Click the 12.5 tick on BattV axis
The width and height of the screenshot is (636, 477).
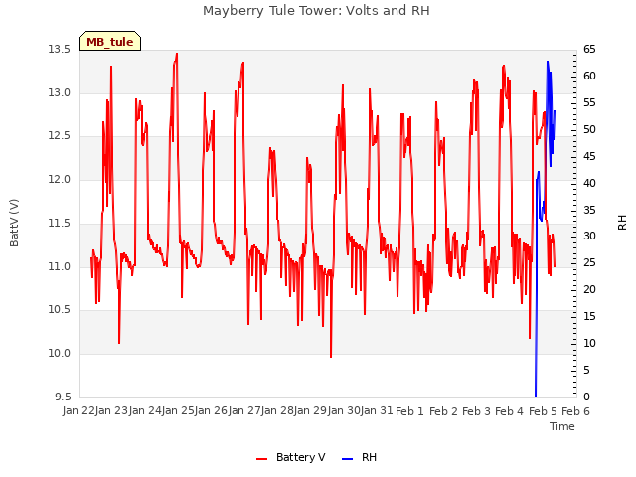[x=60, y=135]
